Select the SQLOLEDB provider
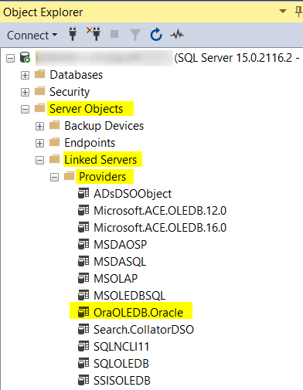The height and width of the screenshot is (390, 303). [x=121, y=364]
